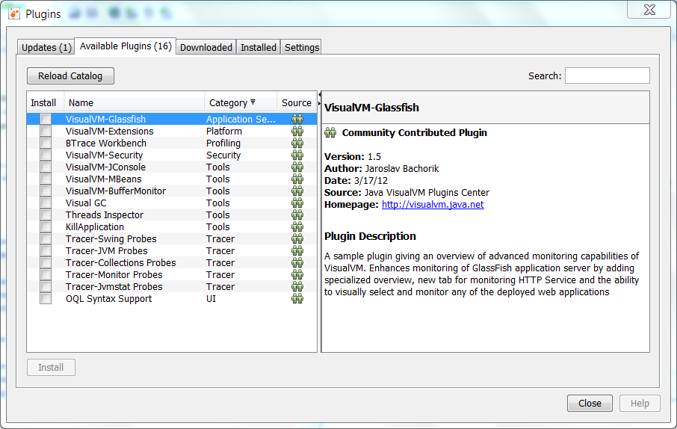Click the source icon in Tracer-Collections Probes row

[297, 262]
